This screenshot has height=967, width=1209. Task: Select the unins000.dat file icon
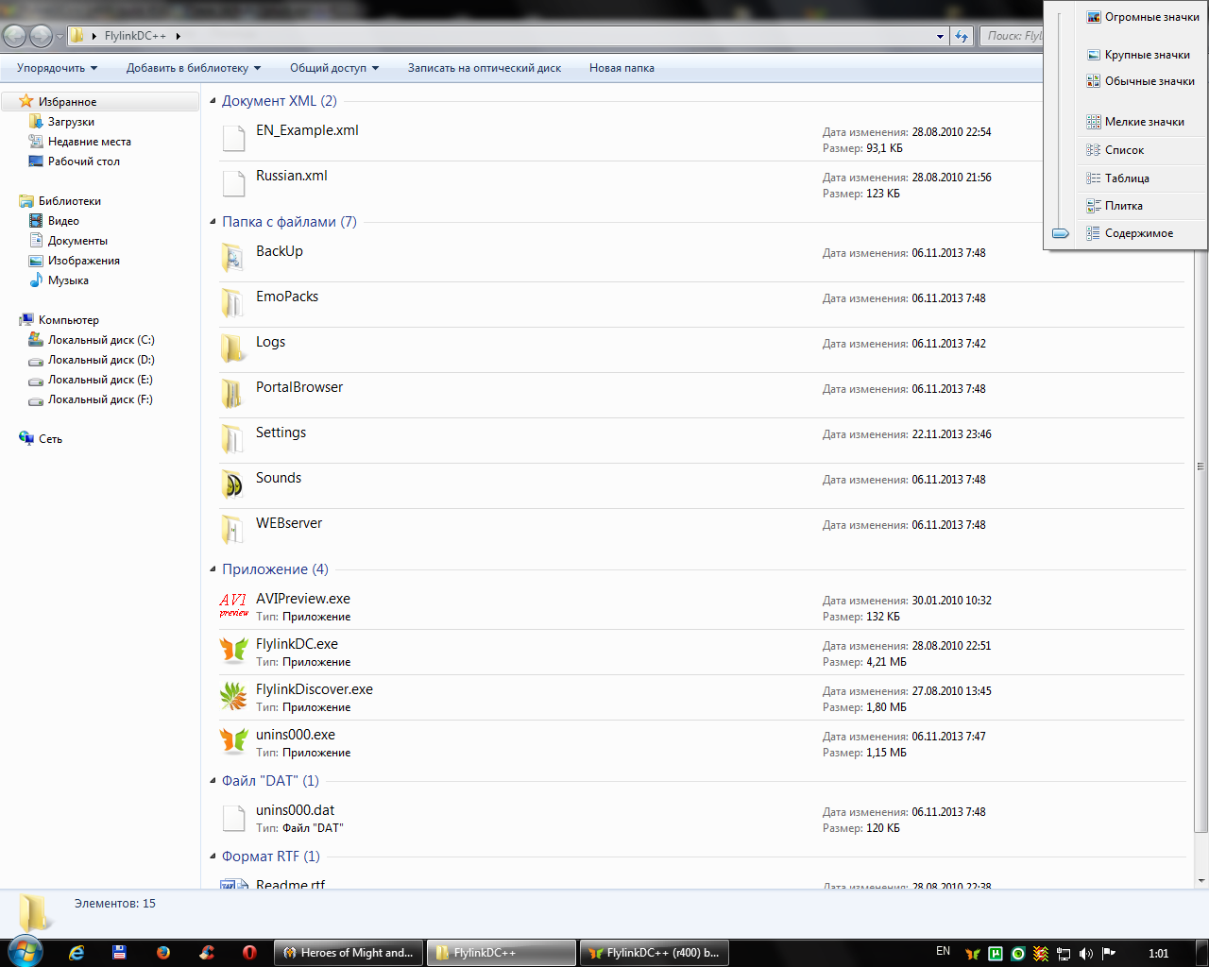[233, 817]
